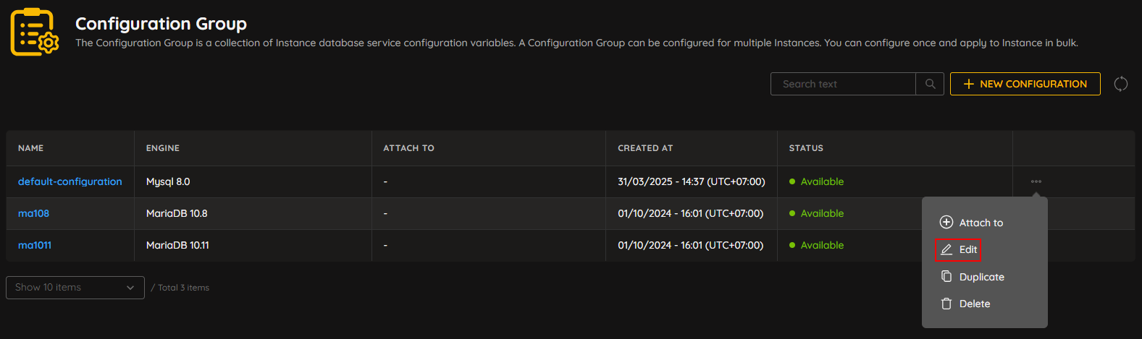Open the ma108 configuration link
The width and height of the screenshot is (1142, 339).
(33, 213)
